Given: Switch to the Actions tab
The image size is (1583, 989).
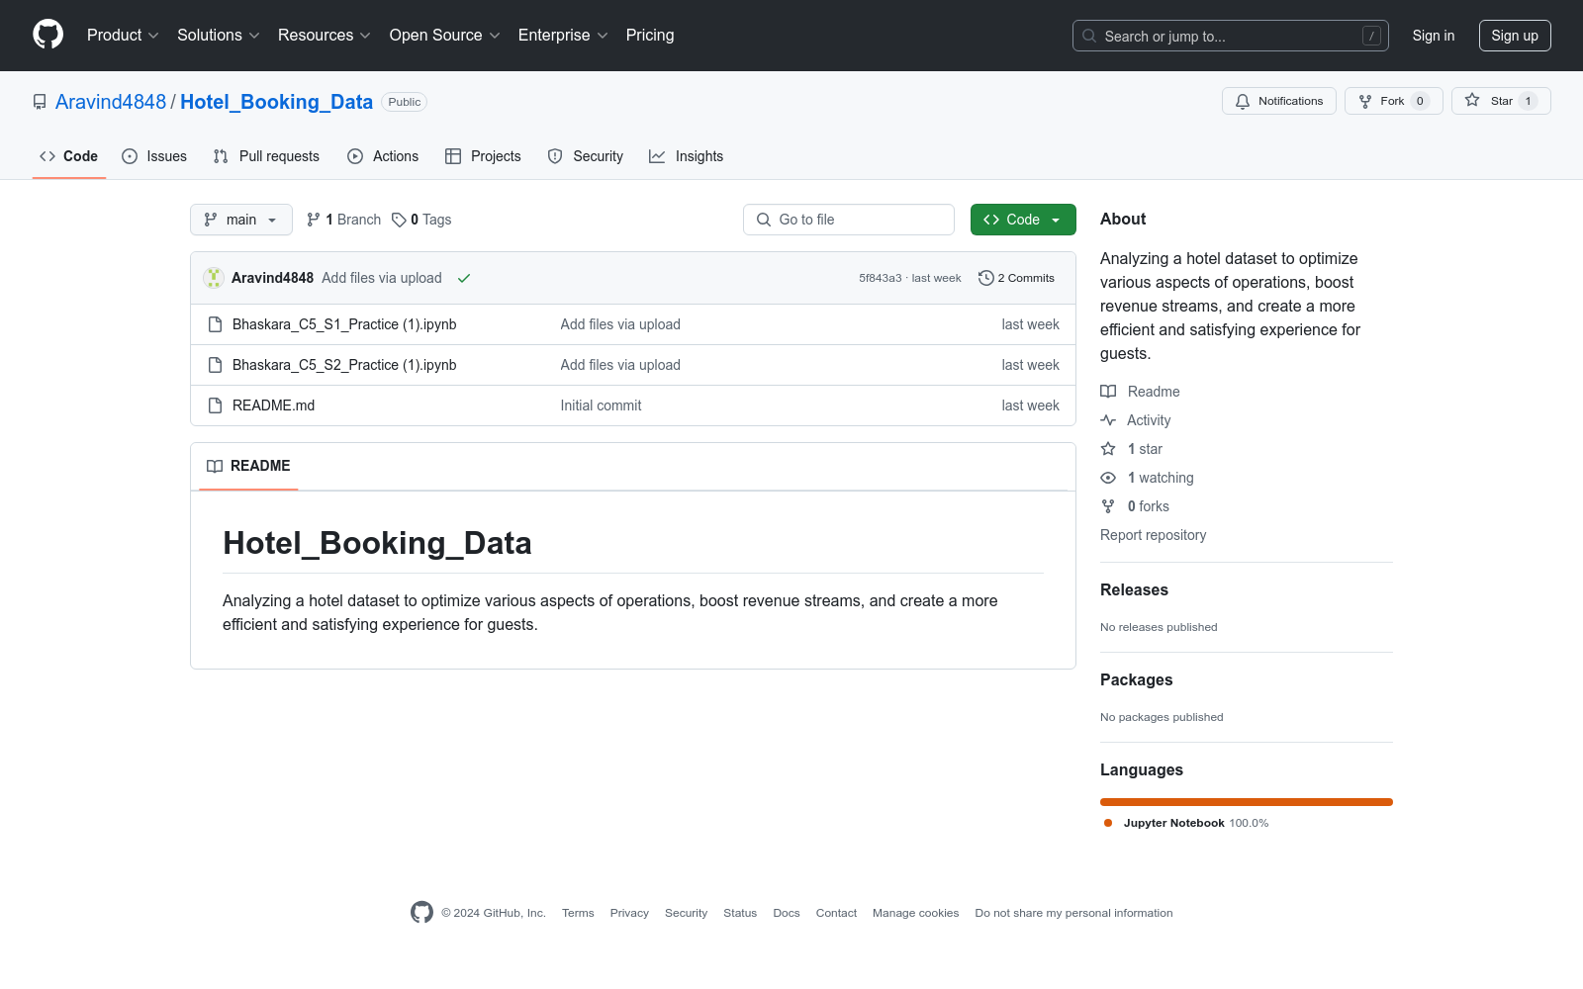Looking at the screenshot, I should tap(383, 156).
